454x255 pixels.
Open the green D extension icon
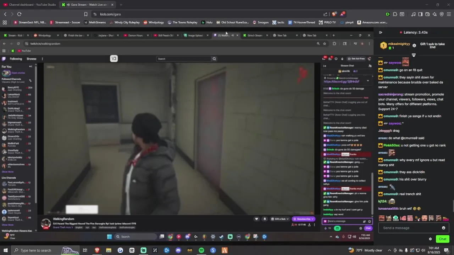click(388, 14)
